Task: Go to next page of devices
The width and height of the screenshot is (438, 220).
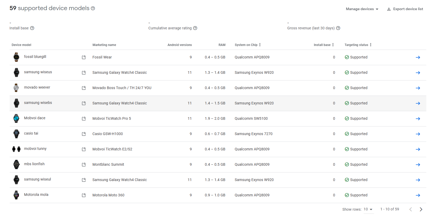Action: [421, 209]
